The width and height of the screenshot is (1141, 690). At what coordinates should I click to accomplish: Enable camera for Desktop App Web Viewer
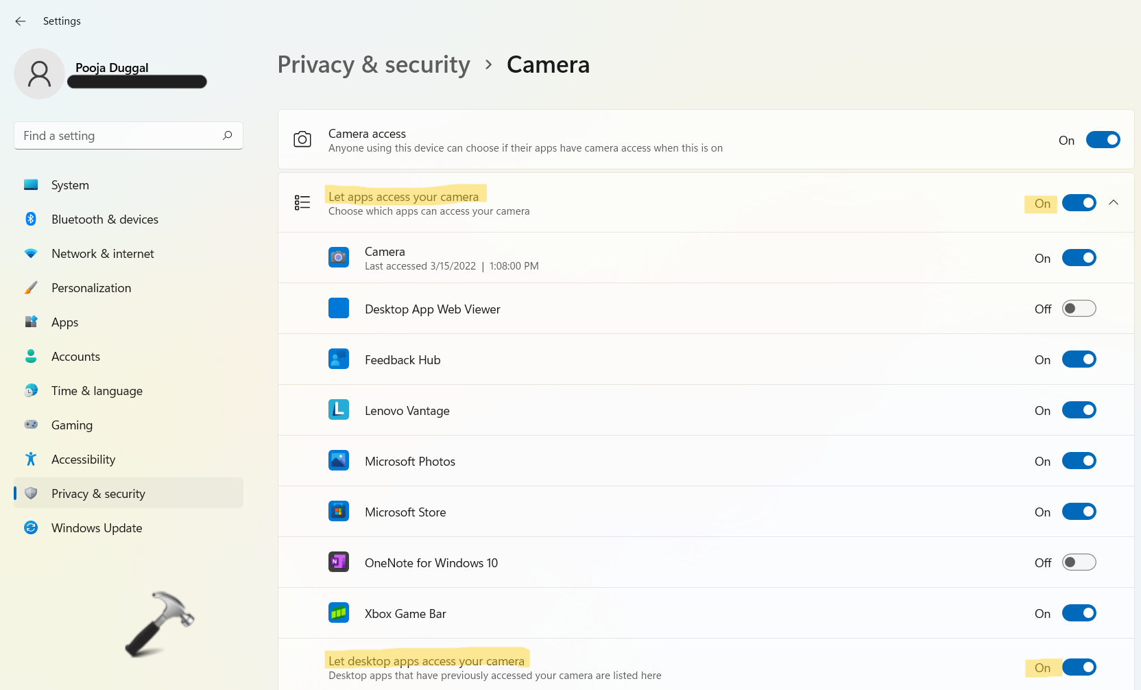(1079, 309)
